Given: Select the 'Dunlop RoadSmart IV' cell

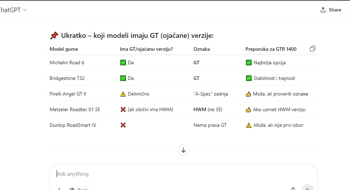Looking at the screenshot, I should (73, 125).
